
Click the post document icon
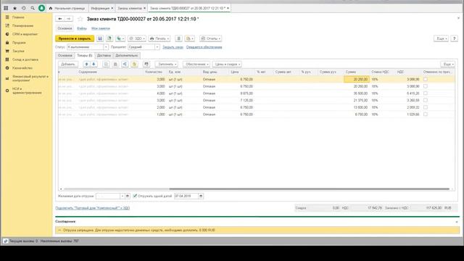(109, 38)
